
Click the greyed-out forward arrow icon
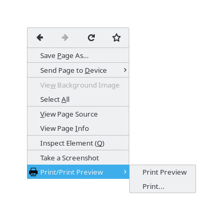[65, 37]
